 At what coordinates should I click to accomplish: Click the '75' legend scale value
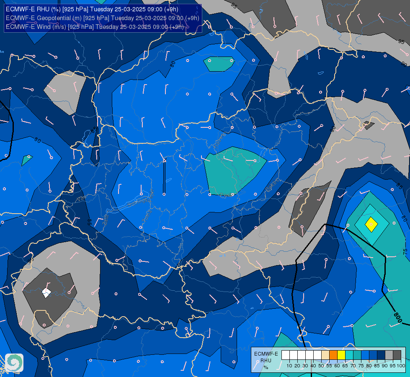361,366
